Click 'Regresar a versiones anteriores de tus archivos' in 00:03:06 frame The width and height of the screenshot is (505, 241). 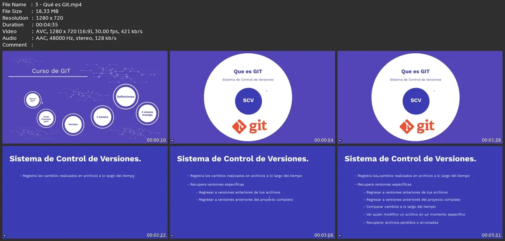(238, 192)
